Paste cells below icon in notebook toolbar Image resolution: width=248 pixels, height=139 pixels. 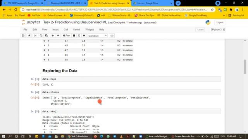pos(46,36)
